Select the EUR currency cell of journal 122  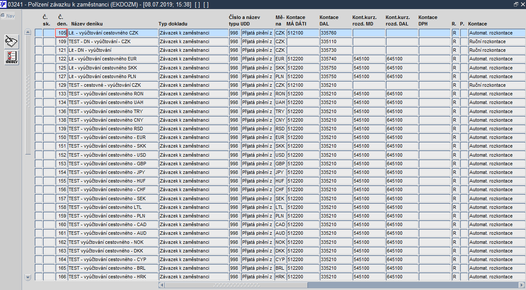click(280, 59)
